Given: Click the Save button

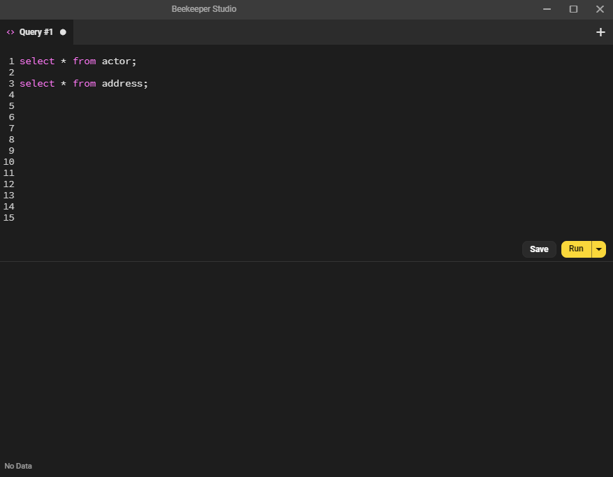Looking at the screenshot, I should (x=539, y=249).
